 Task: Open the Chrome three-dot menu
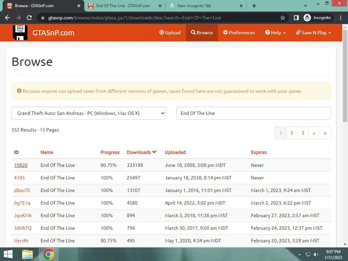(341, 18)
